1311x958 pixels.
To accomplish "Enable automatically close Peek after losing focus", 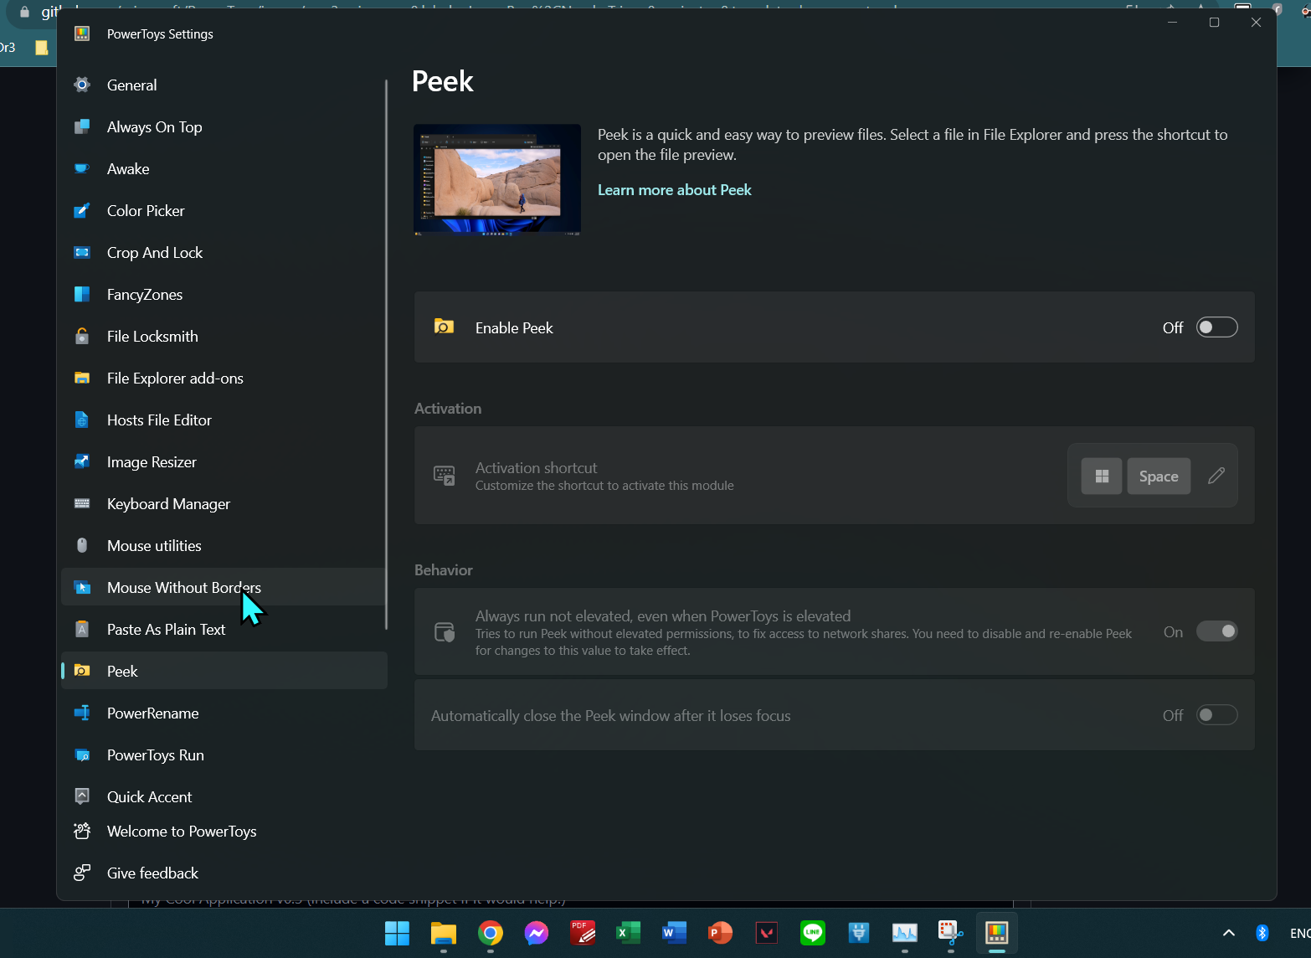I will click(x=1216, y=714).
